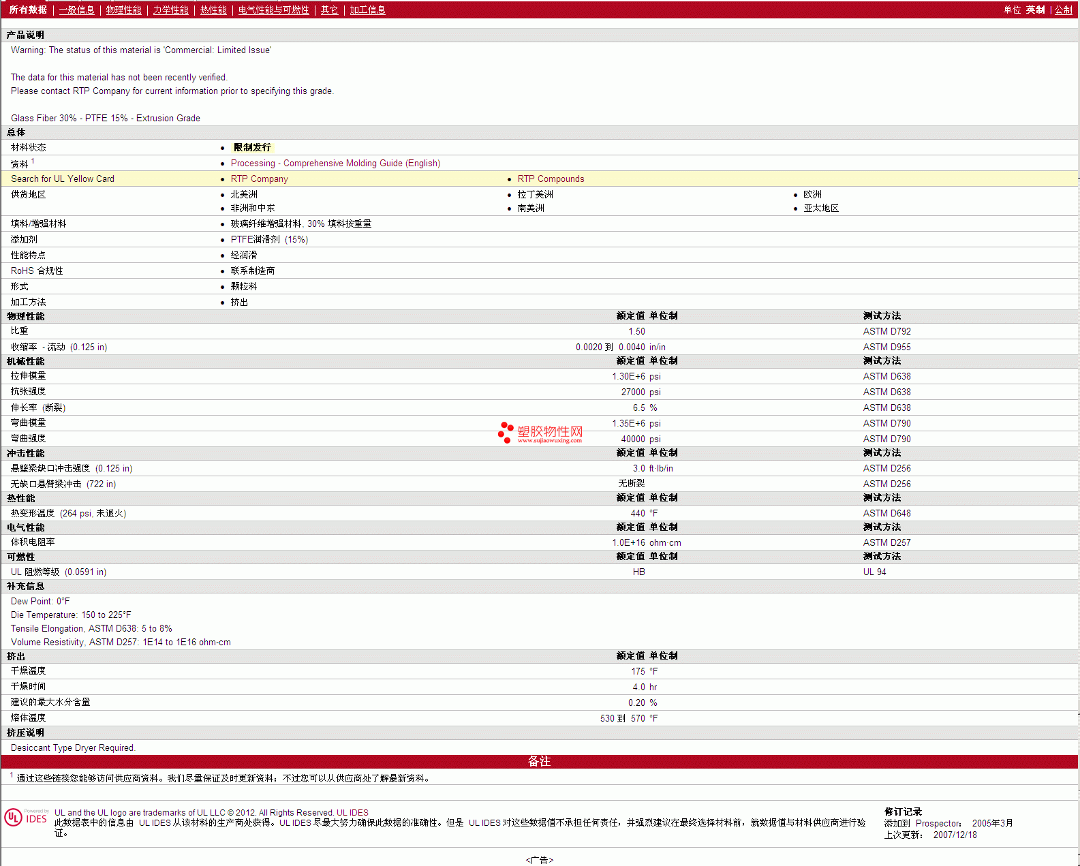The width and height of the screenshot is (1080, 866).
Task: Click the Desiccant Type Dryer Required note
Action: pyautogui.click(x=73, y=747)
